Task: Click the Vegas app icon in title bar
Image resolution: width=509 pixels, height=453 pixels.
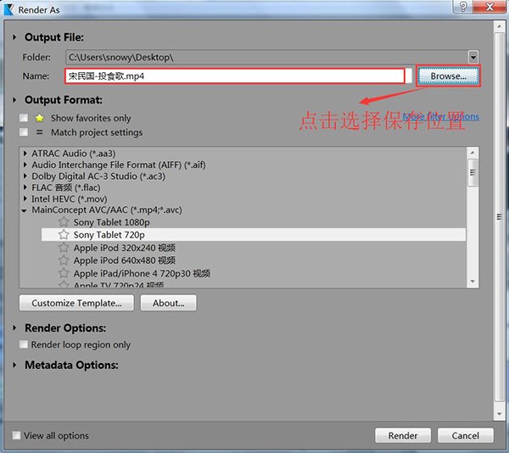Action: tap(8, 9)
